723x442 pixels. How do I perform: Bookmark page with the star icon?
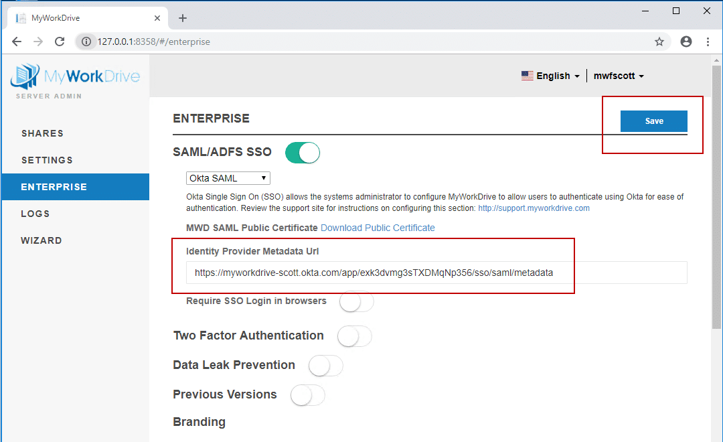click(x=659, y=42)
